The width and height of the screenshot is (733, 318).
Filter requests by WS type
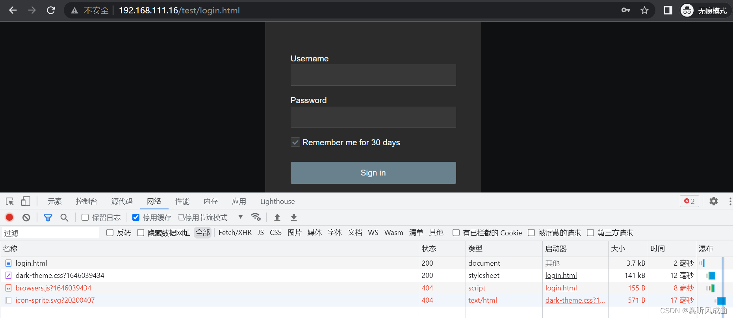pyautogui.click(x=373, y=233)
